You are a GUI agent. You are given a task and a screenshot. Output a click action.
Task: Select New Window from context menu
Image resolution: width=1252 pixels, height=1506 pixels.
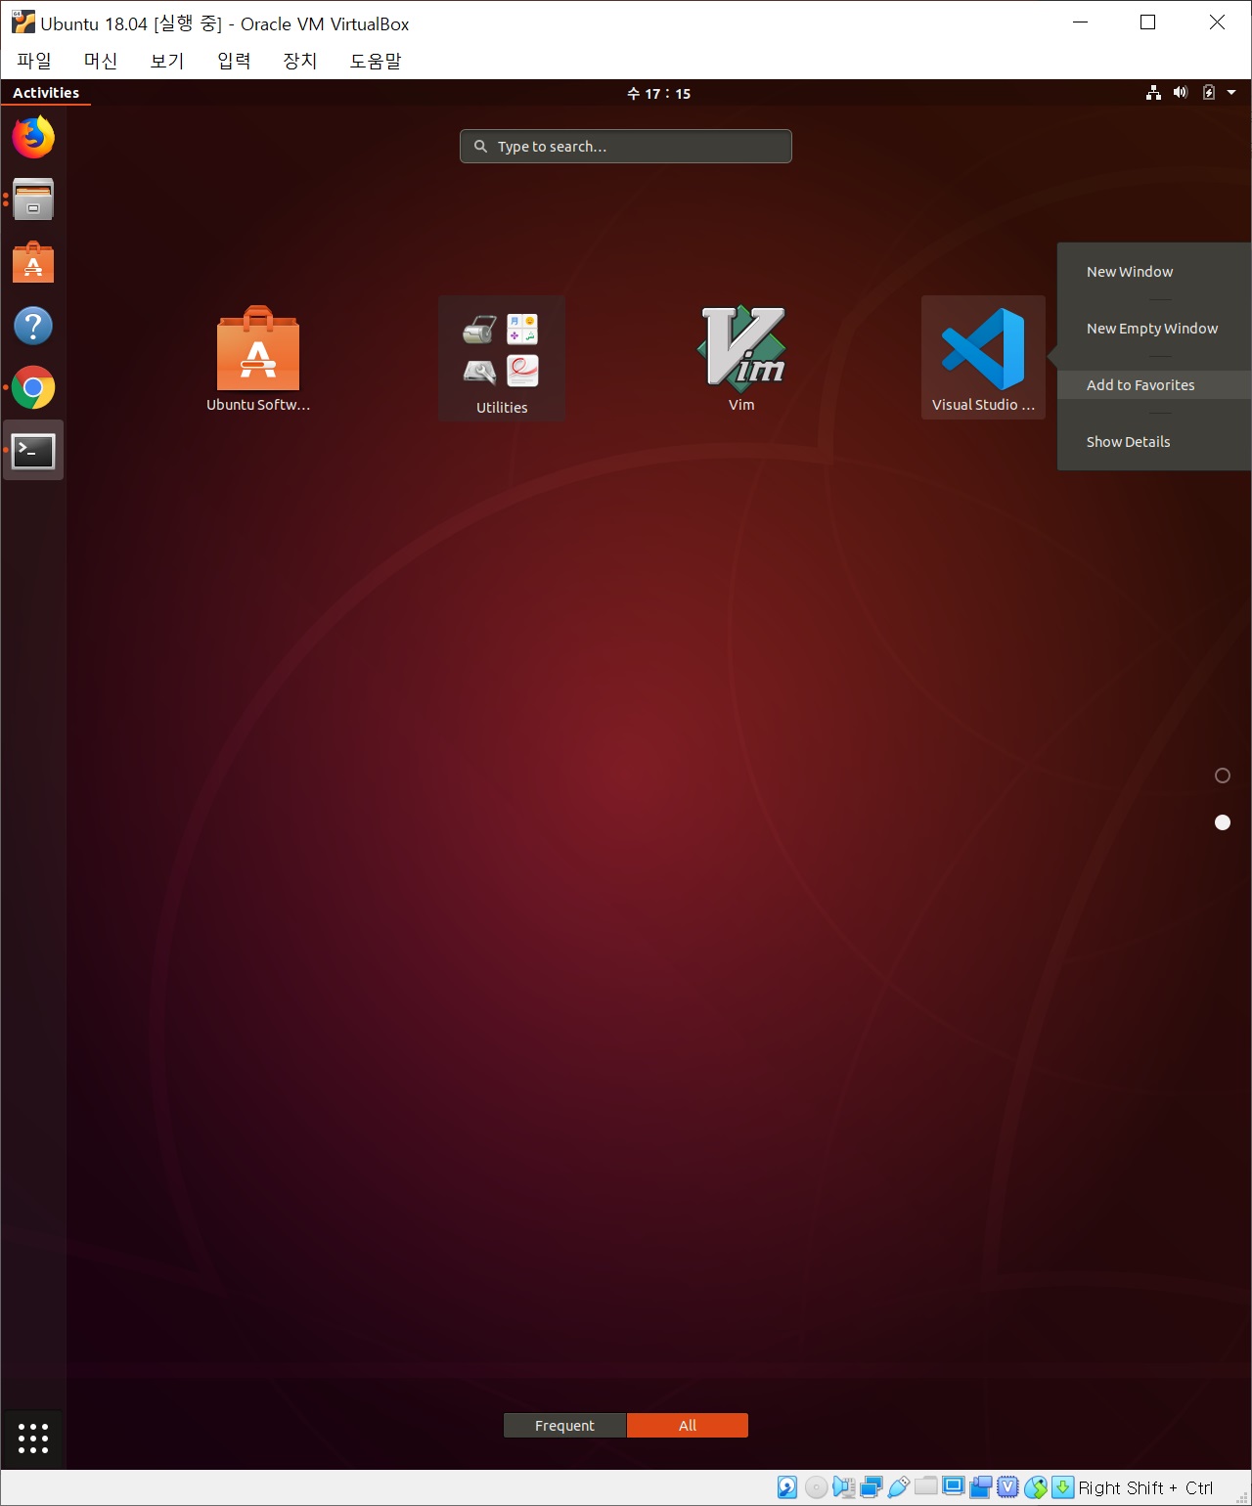click(1154, 272)
